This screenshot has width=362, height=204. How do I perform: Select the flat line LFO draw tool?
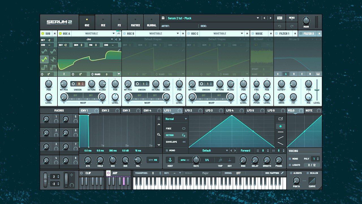click(x=281, y=132)
